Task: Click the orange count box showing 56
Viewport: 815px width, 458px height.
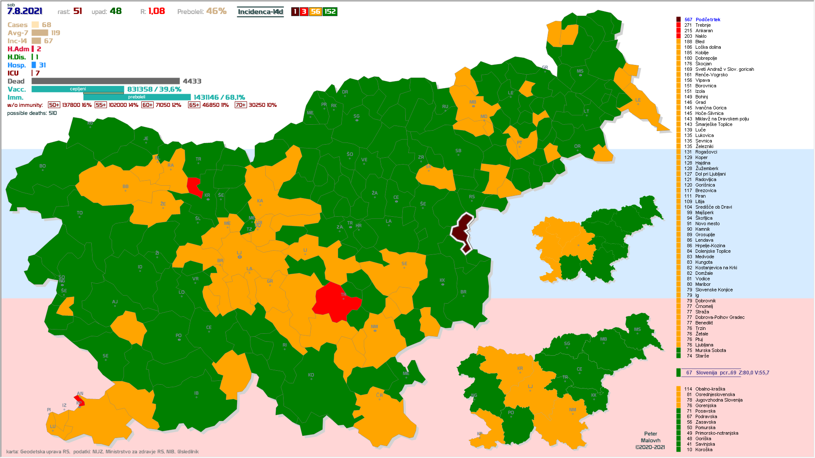Action: 315,12
